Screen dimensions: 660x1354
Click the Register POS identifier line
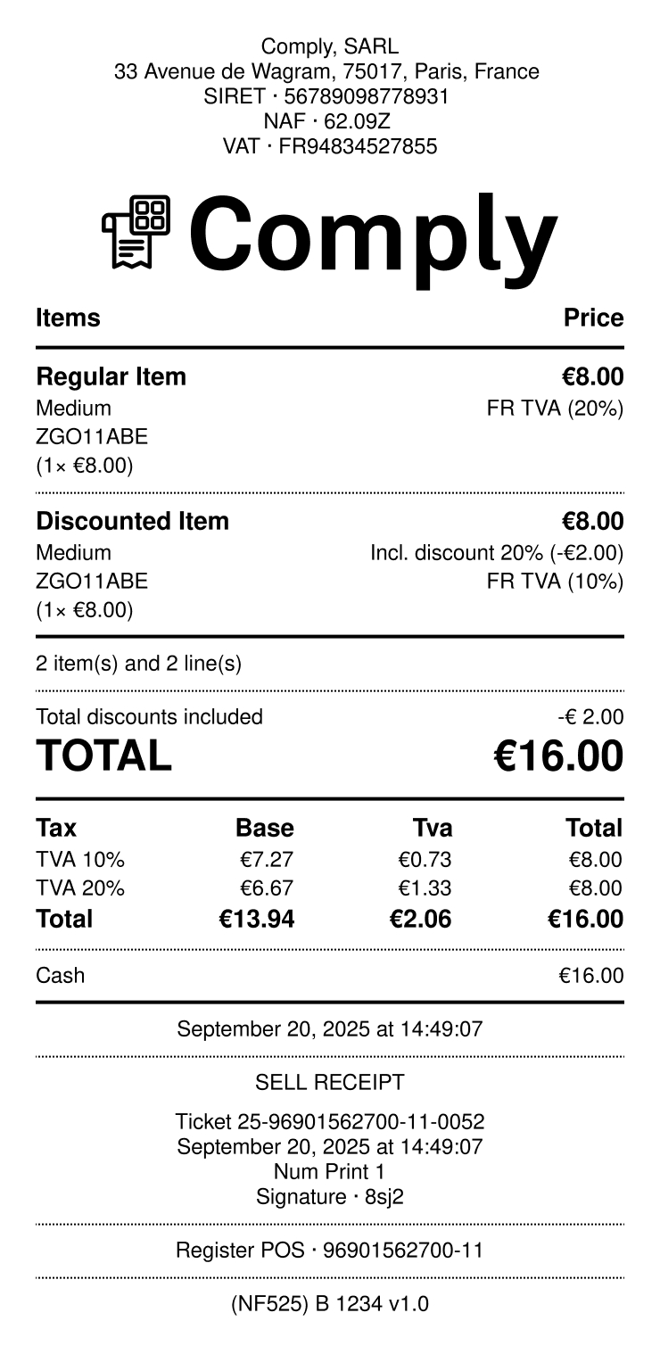[x=330, y=1251]
